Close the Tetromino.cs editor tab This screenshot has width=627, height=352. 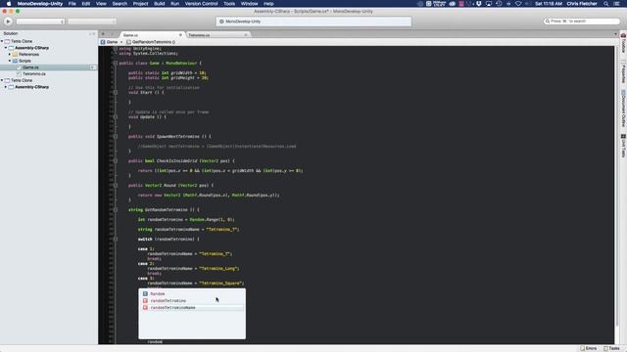(x=246, y=35)
